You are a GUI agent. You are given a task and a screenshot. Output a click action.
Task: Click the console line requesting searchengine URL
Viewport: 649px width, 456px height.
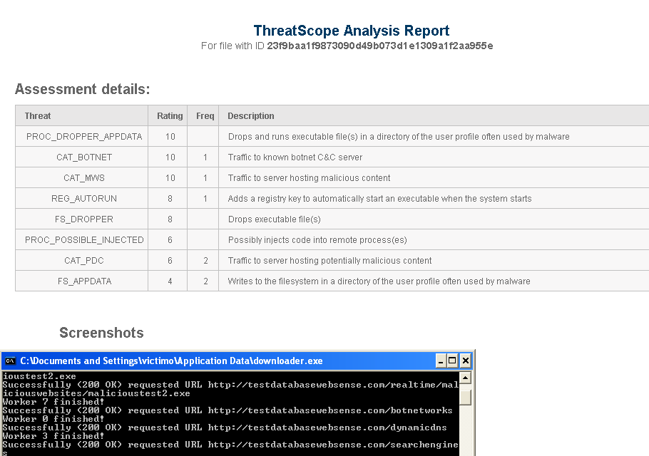[230, 445]
